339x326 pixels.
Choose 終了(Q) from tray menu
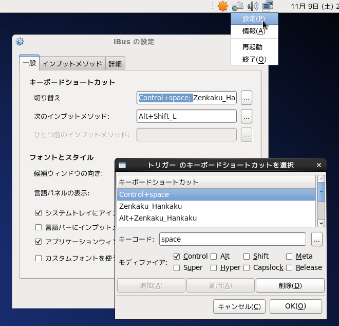pos(254,59)
